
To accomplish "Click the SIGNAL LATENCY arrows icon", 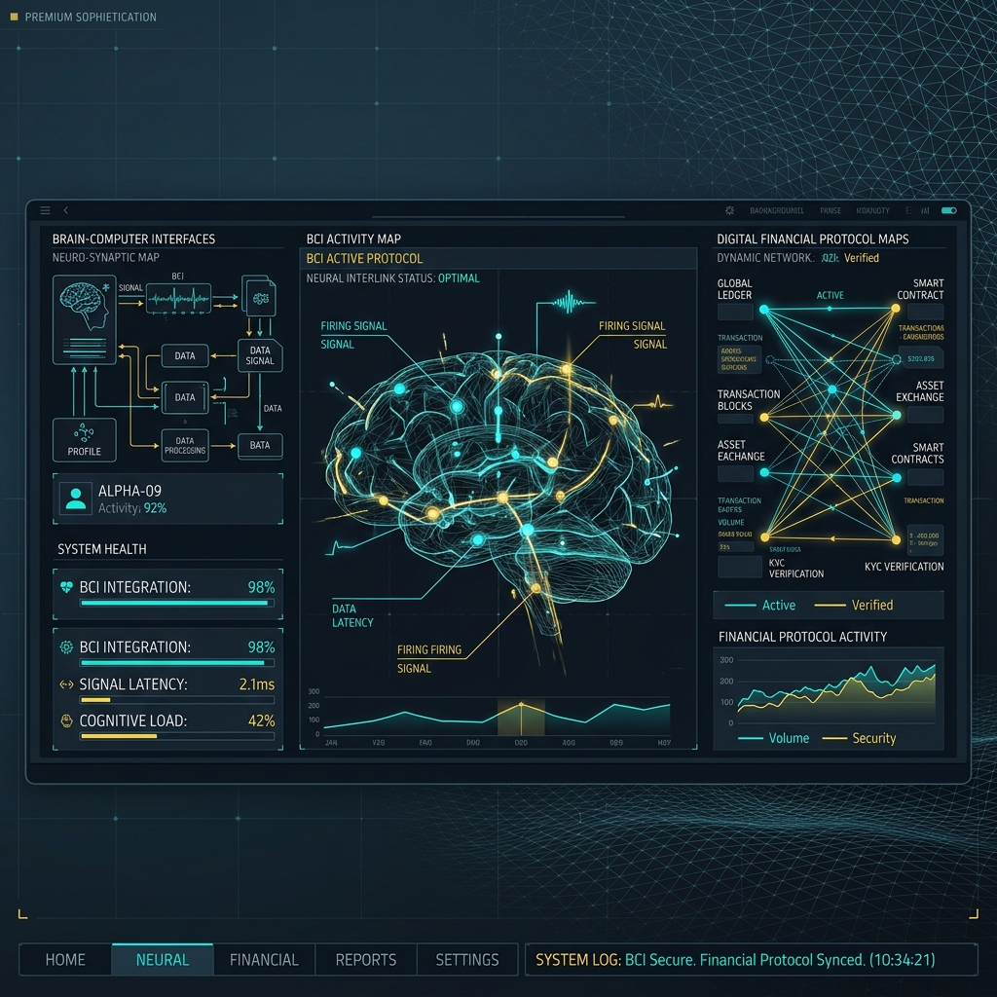I will [x=66, y=684].
